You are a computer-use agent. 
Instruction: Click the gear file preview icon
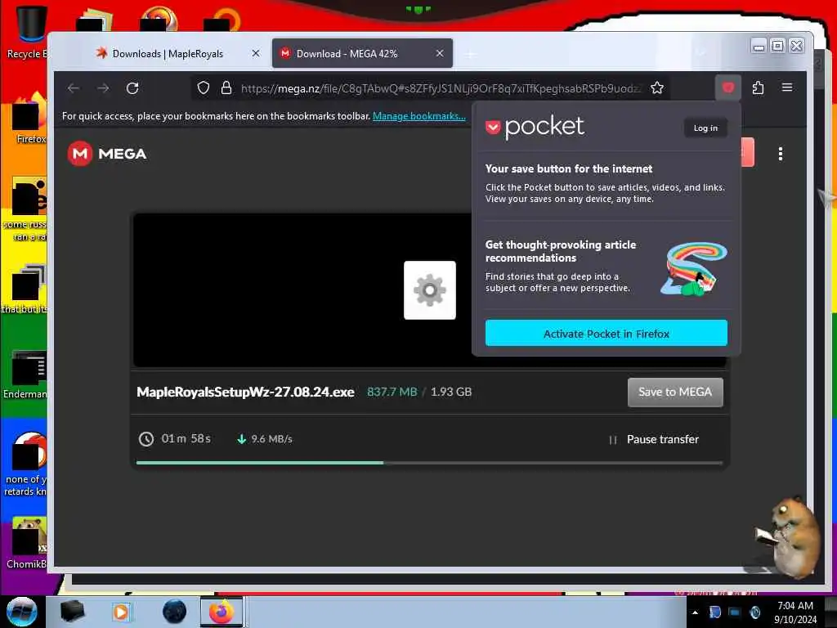coord(430,290)
